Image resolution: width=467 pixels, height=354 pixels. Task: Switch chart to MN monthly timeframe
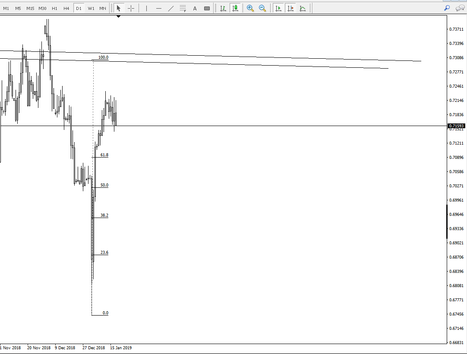click(x=102, y=8)
